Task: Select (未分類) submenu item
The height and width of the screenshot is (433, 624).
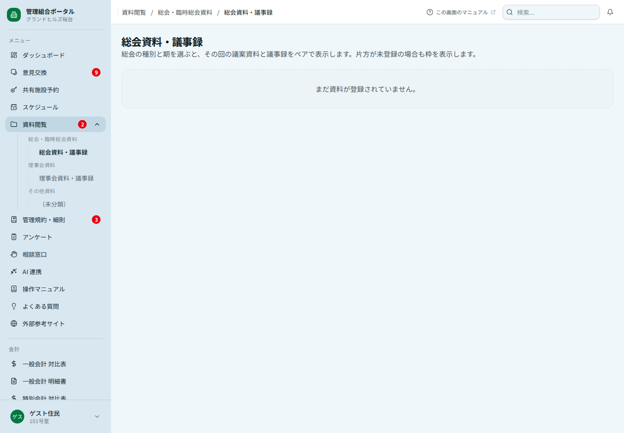Action: (54, 204)
